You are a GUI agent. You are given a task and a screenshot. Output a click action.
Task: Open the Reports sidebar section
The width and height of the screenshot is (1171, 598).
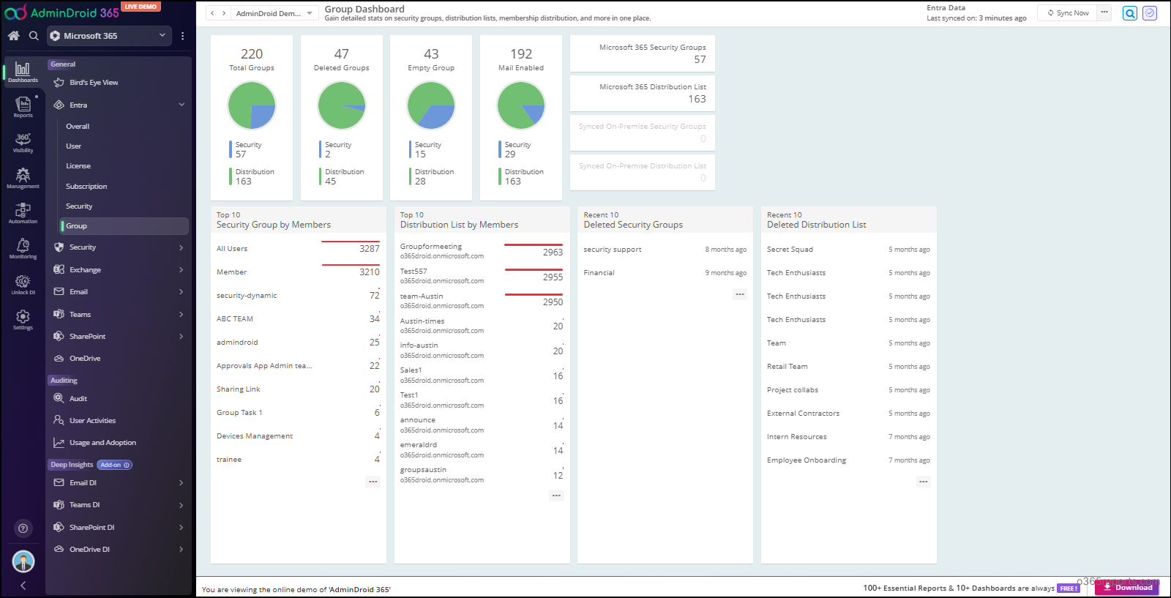coord(23,107)
